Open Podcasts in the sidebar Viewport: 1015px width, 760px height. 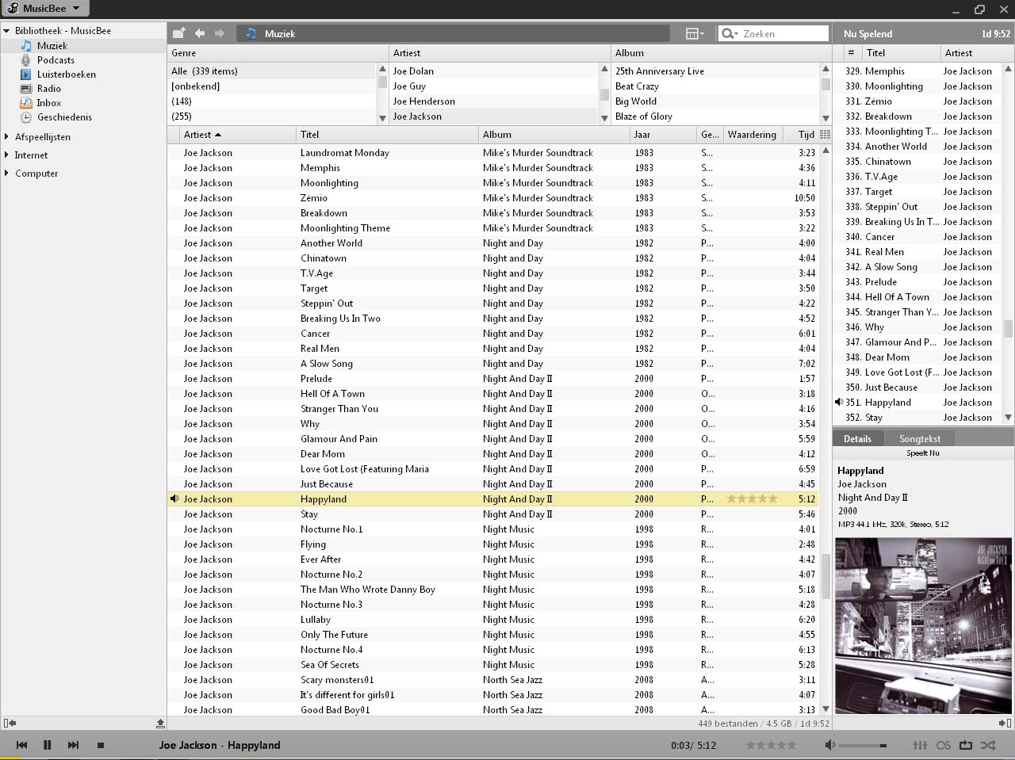(x=56, y=60)
